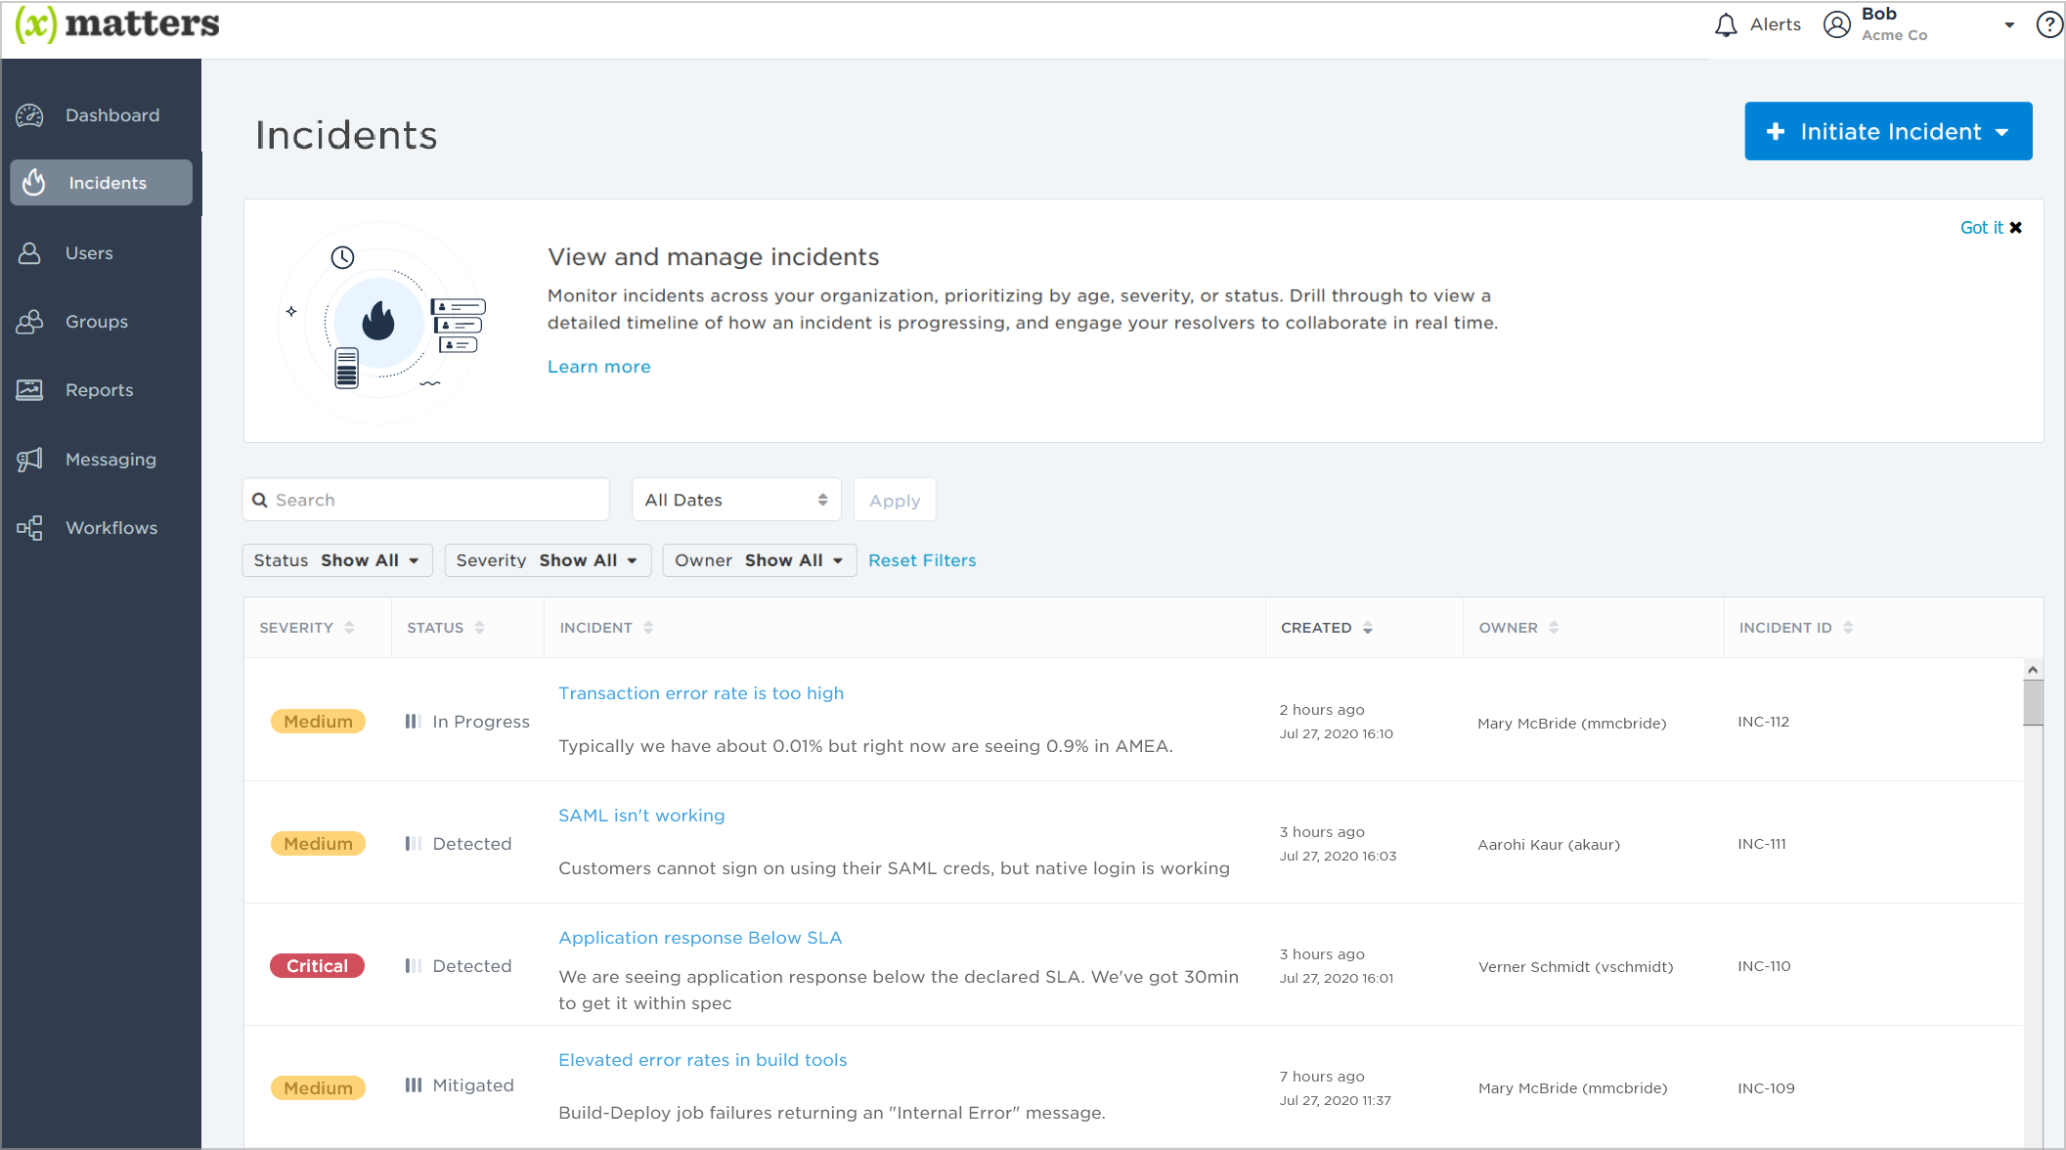Sort by the Severity column arrows
The width and height of the screenshot is (2066, 1150).
tap(349, 628)
